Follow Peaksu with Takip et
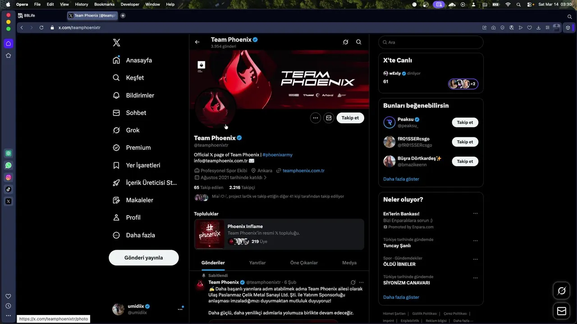Screen dimensions: 577x324 (465, 122)
